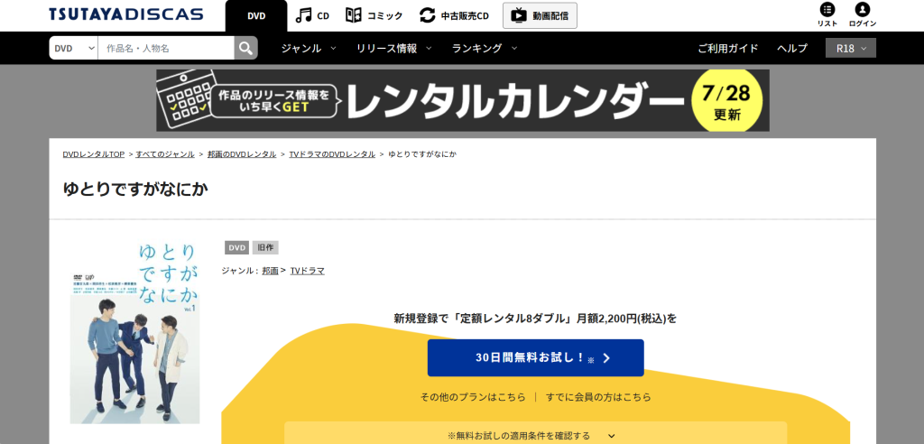
Task: Expand the リリース情報 menu
Action: tap(394, 49)
